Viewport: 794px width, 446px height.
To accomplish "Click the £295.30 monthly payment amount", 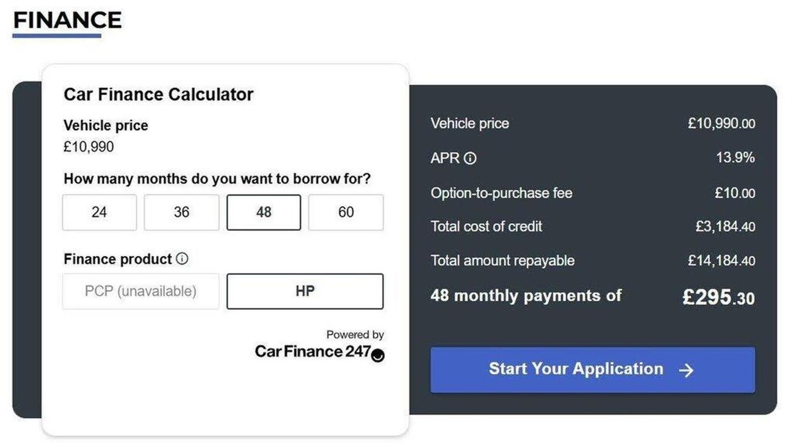I will pyautogui.click(x=718, y=297).
